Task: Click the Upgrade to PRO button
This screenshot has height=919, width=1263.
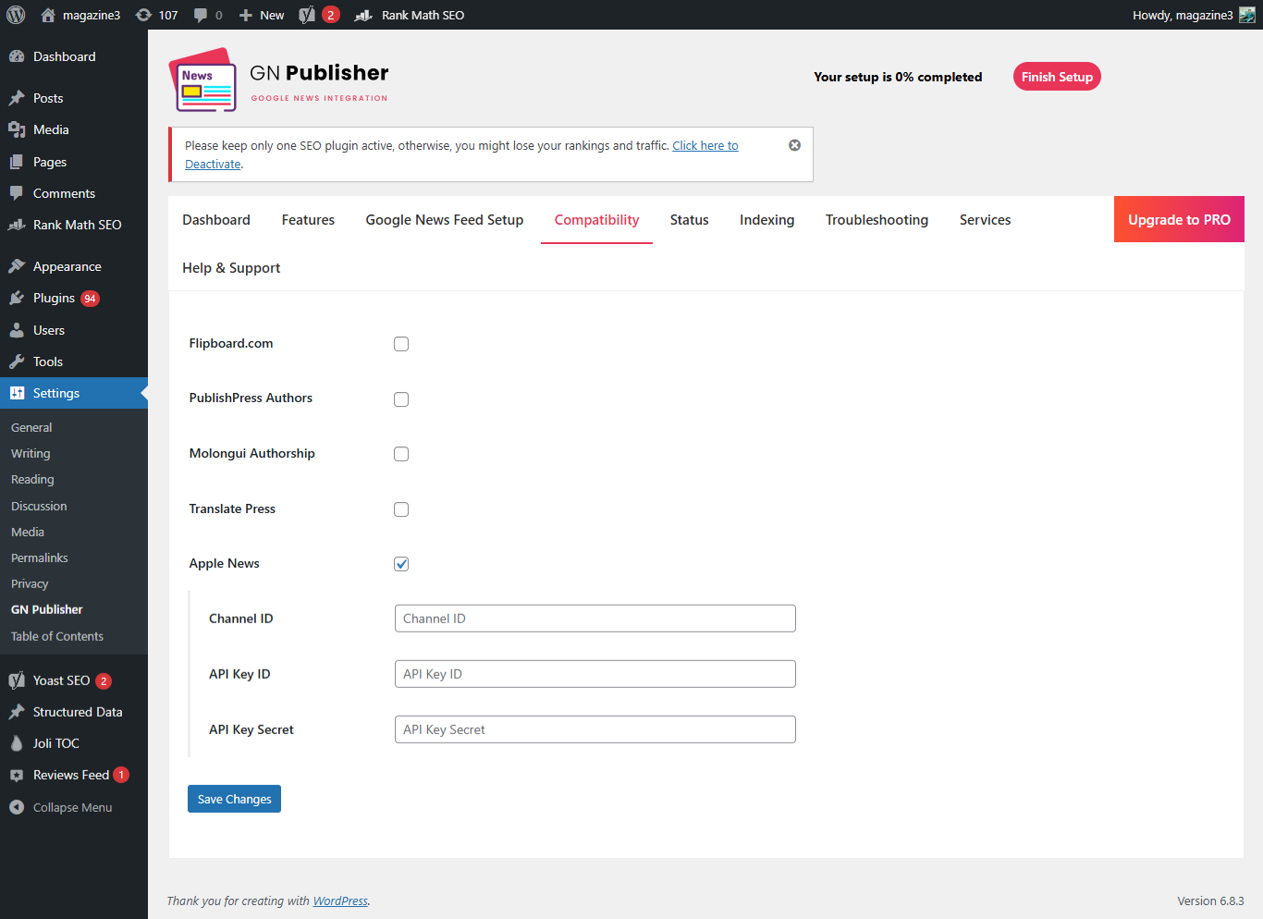Action: point(1179,219)
